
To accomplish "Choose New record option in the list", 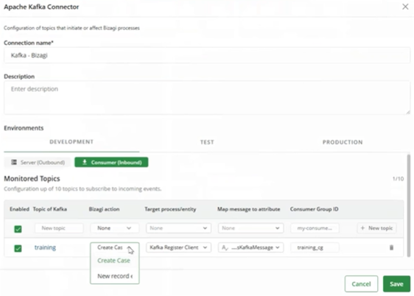I will coord(115,276).
